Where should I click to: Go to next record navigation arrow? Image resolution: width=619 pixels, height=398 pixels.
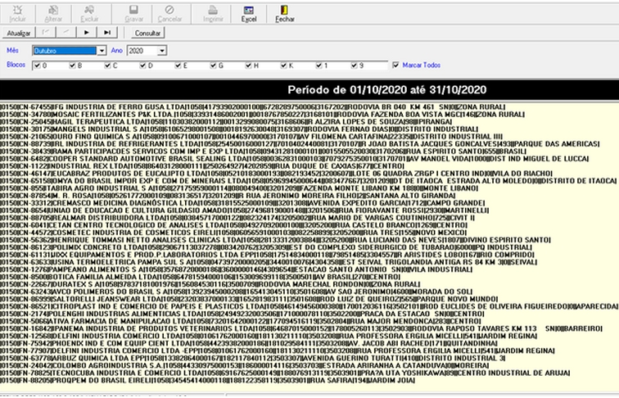(x=87, y=33)
